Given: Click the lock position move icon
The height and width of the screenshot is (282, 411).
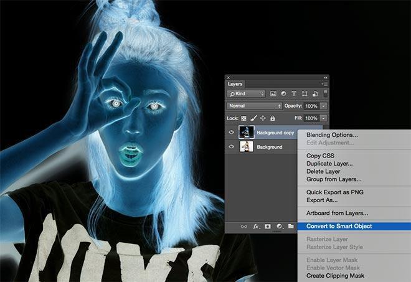Looking at the screenshot, I should tap(263, 118).
